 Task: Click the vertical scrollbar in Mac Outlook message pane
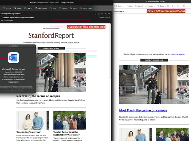point(110,52)
